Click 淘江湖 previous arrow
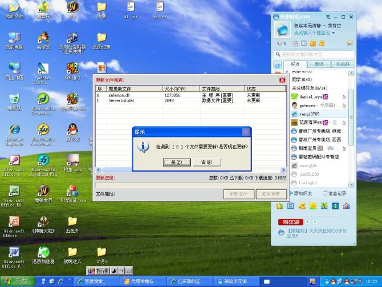The width and height of the screenshot is (382, 287). [x=308, y=221]
